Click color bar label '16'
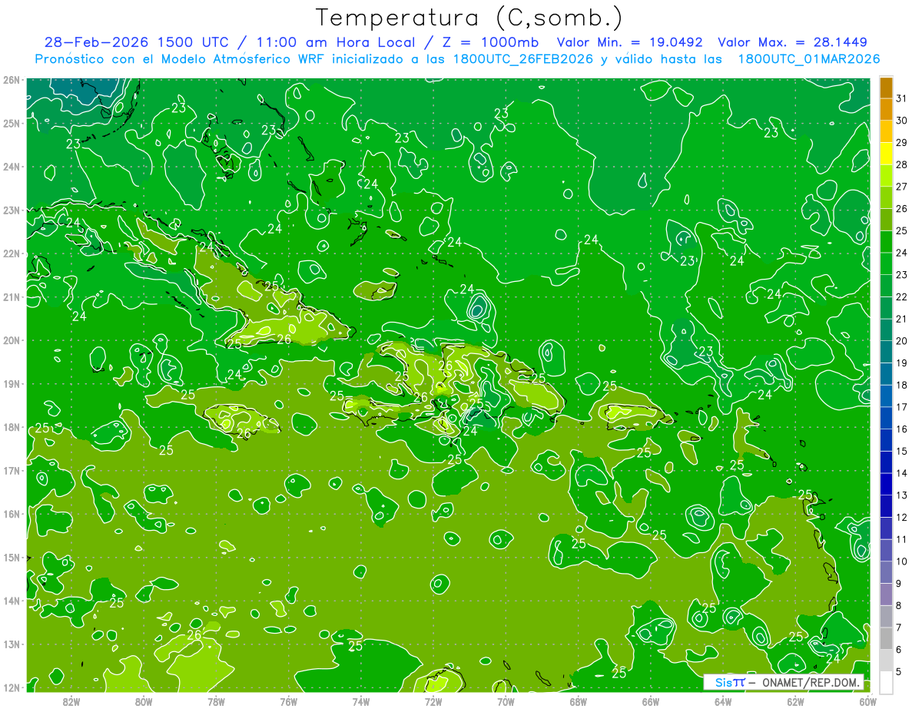The width and height of the screenshot is (922, 712). 902,429
